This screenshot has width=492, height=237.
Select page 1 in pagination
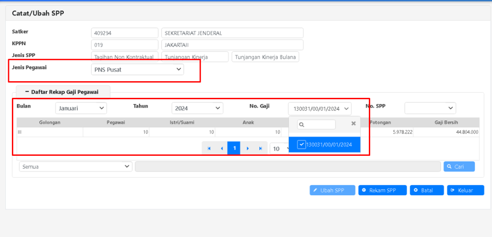click(x=234, y=149)
